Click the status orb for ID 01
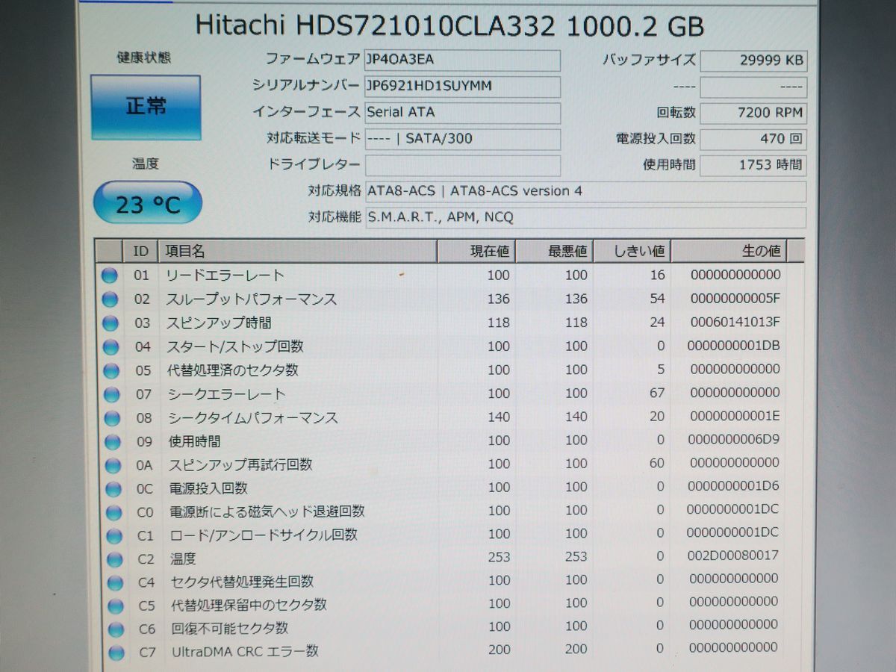Viewport: 896px width, 672px height. (110, 276)
